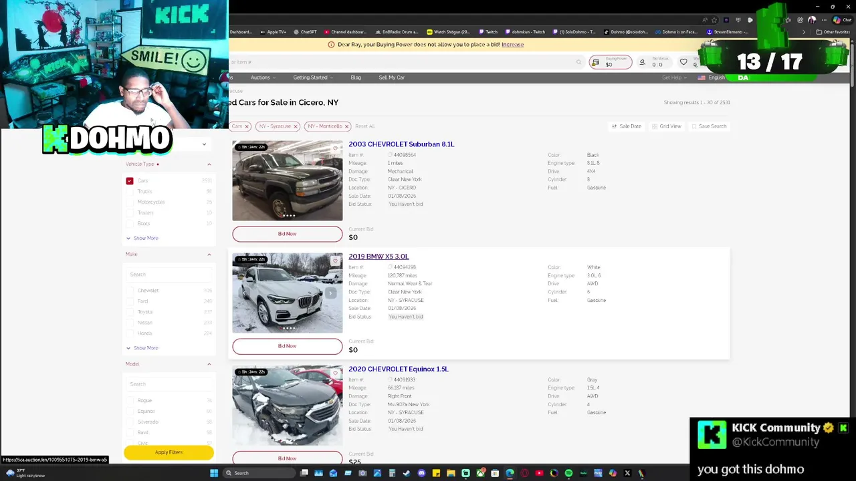Remove the NY - Syracuse filter chip

[295, 126]
